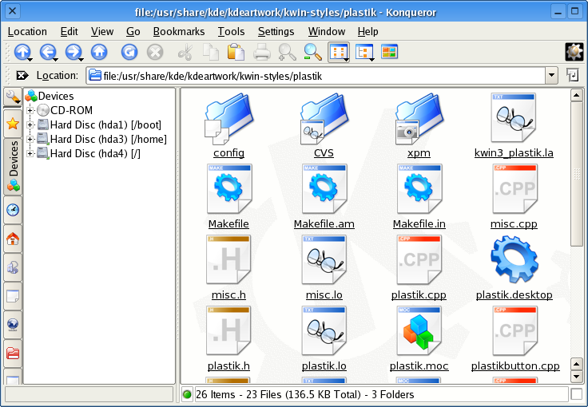Expand Hard Disc (hda3) [/home] node
Image resolution: width=588 pixels, height=407 pixels.
pos(30,139)
